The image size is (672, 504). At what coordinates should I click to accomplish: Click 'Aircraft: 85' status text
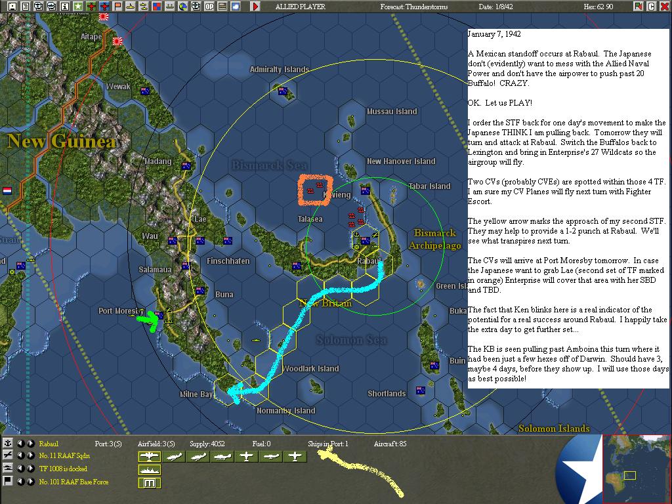point(390,444)
